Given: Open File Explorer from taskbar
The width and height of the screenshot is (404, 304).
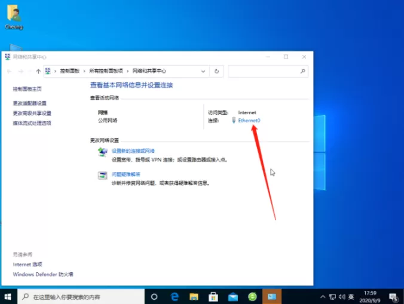Looking at the screenshot, I should [194, 297].
